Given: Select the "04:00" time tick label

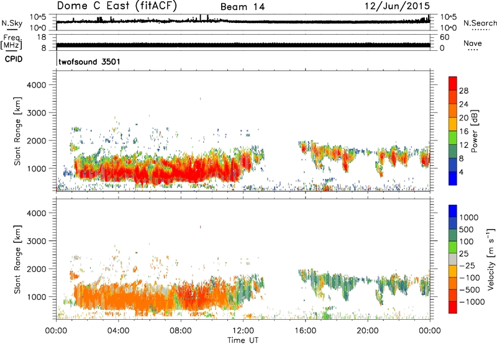Looking at the screenshot, I should 118,331.
